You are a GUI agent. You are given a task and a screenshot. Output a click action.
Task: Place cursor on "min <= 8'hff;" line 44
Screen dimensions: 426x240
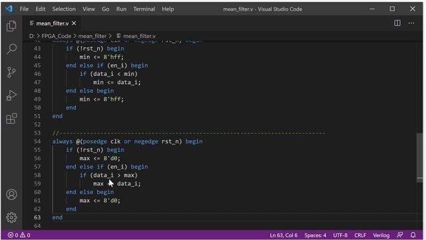(102, 57)
